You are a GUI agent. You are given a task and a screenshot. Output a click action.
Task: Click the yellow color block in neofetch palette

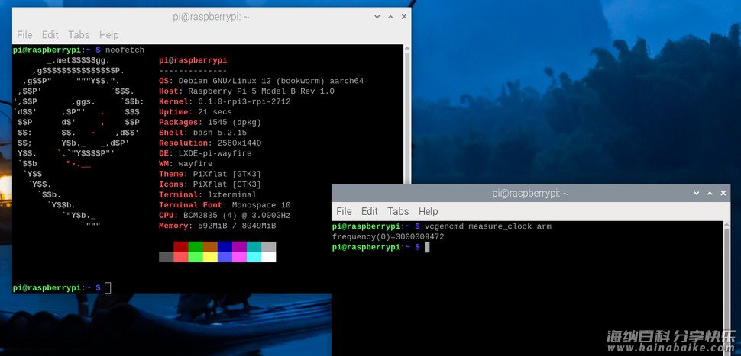pyautogui.click(x=210, y=257)
